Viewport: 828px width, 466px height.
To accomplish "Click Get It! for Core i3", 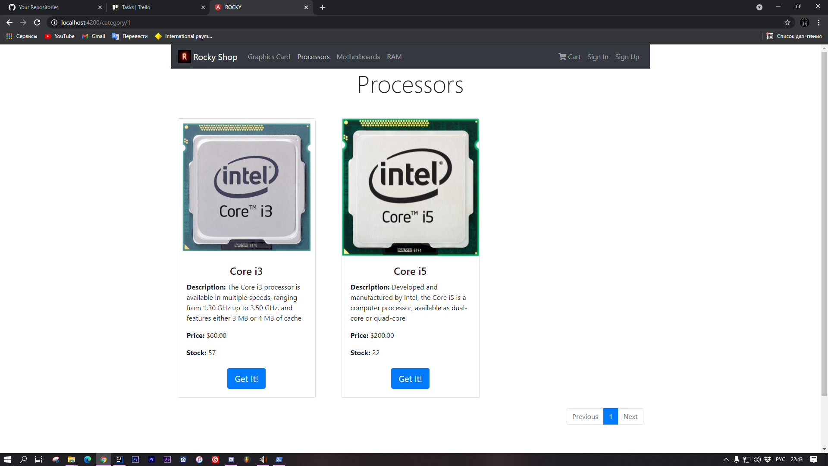I will [x=246, y=378].
